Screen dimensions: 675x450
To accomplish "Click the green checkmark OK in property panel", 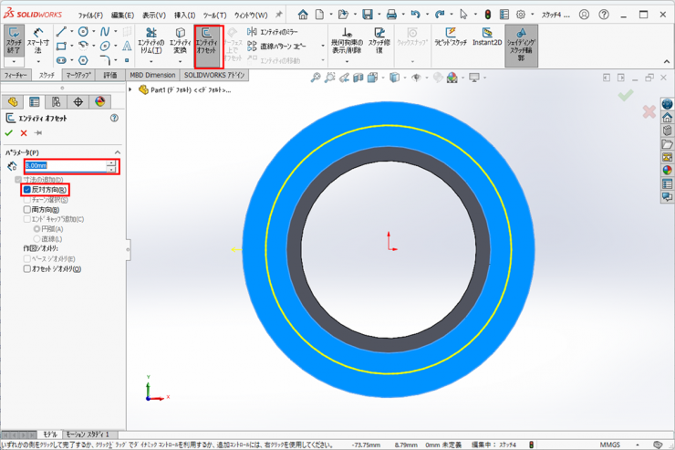I will tap(10, 133).
